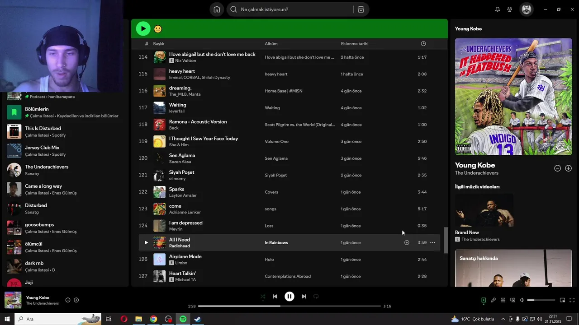Sort by the duration clock icon
The height and width of the screenshot is (325, 579).
coord(423,44)
